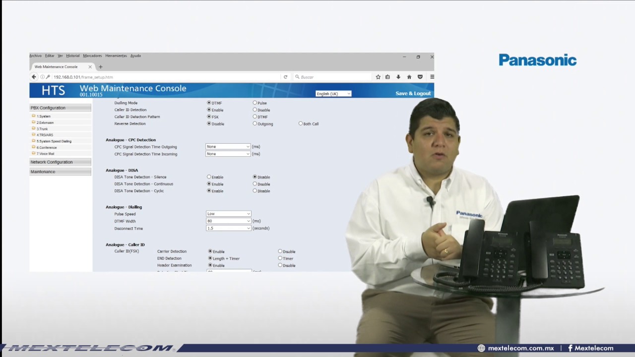Open the Editar menu
Image resolution: width=635 pixels, height=357 pixels.
tap(50, 56)
